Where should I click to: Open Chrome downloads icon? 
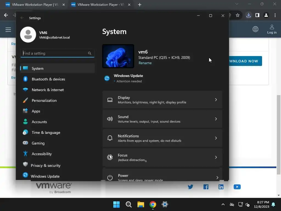click(x=249, y=15)
